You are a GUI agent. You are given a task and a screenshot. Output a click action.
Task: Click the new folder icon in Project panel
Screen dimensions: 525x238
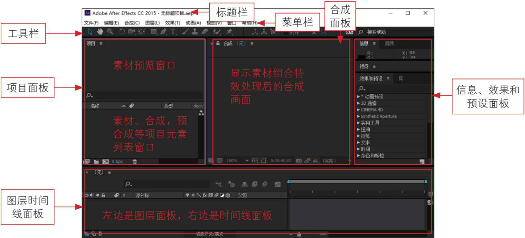click(x=96, y=161)
